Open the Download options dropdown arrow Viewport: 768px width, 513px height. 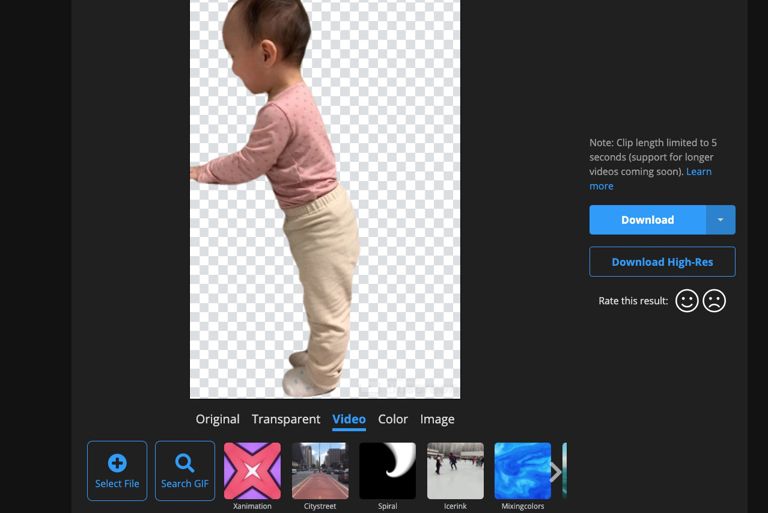pos(720,220)
